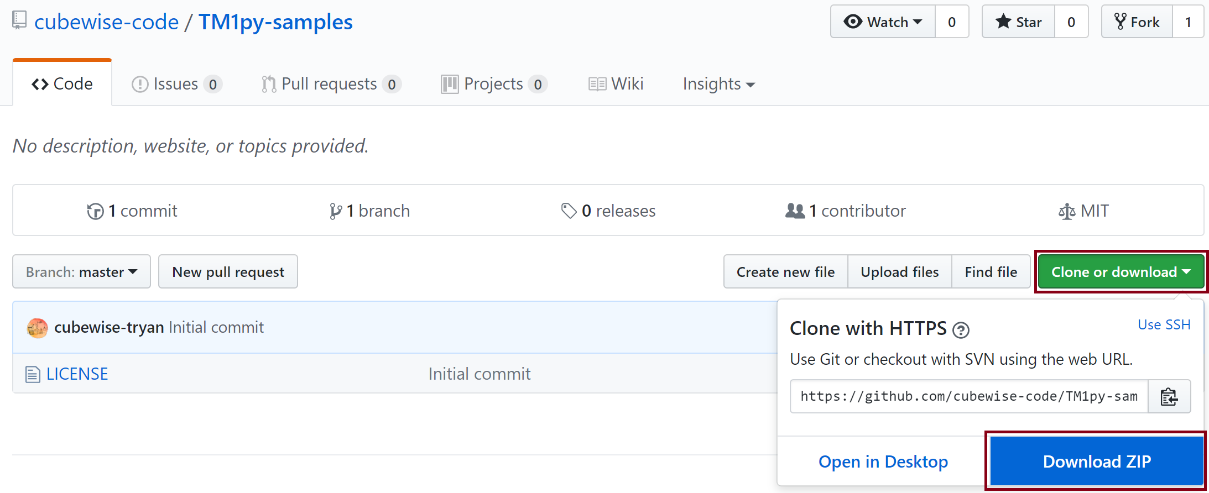Copy the clone URL to clipboard

[1169, 396]
